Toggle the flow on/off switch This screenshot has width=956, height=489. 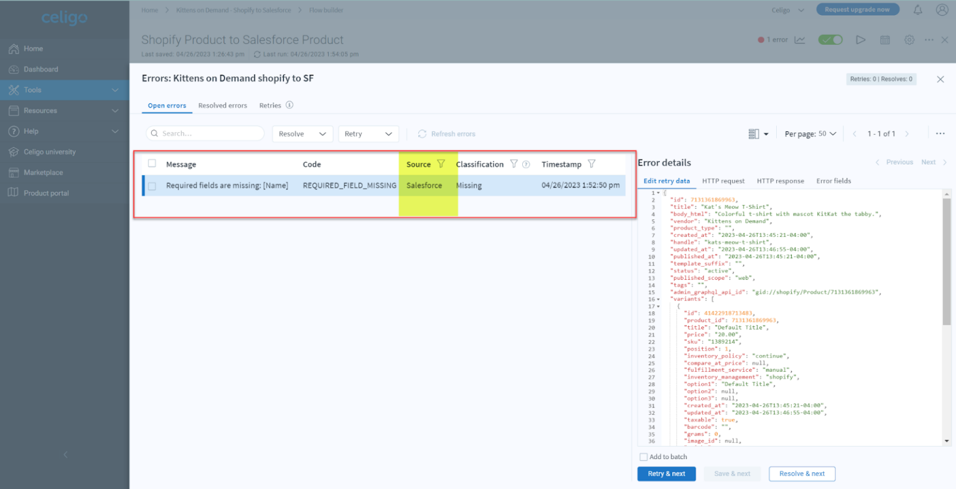[x=830, y=39]
